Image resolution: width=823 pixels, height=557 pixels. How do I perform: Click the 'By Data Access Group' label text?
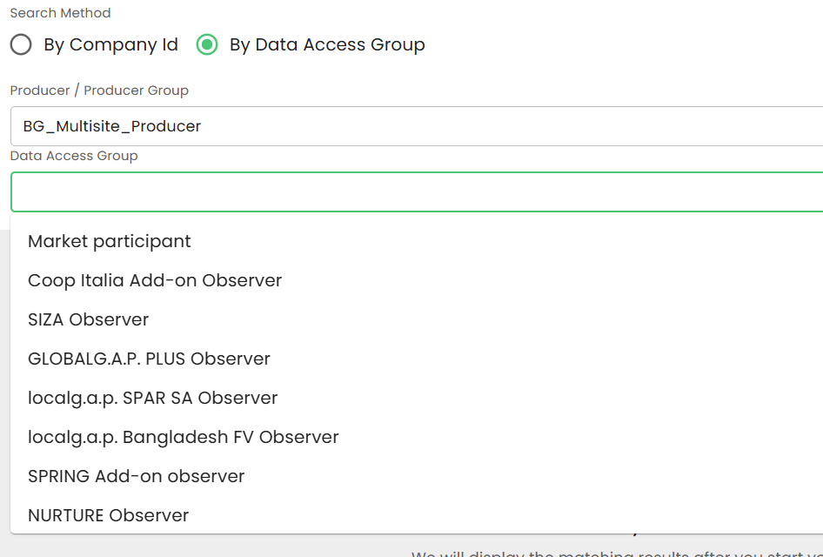point(327,44)
